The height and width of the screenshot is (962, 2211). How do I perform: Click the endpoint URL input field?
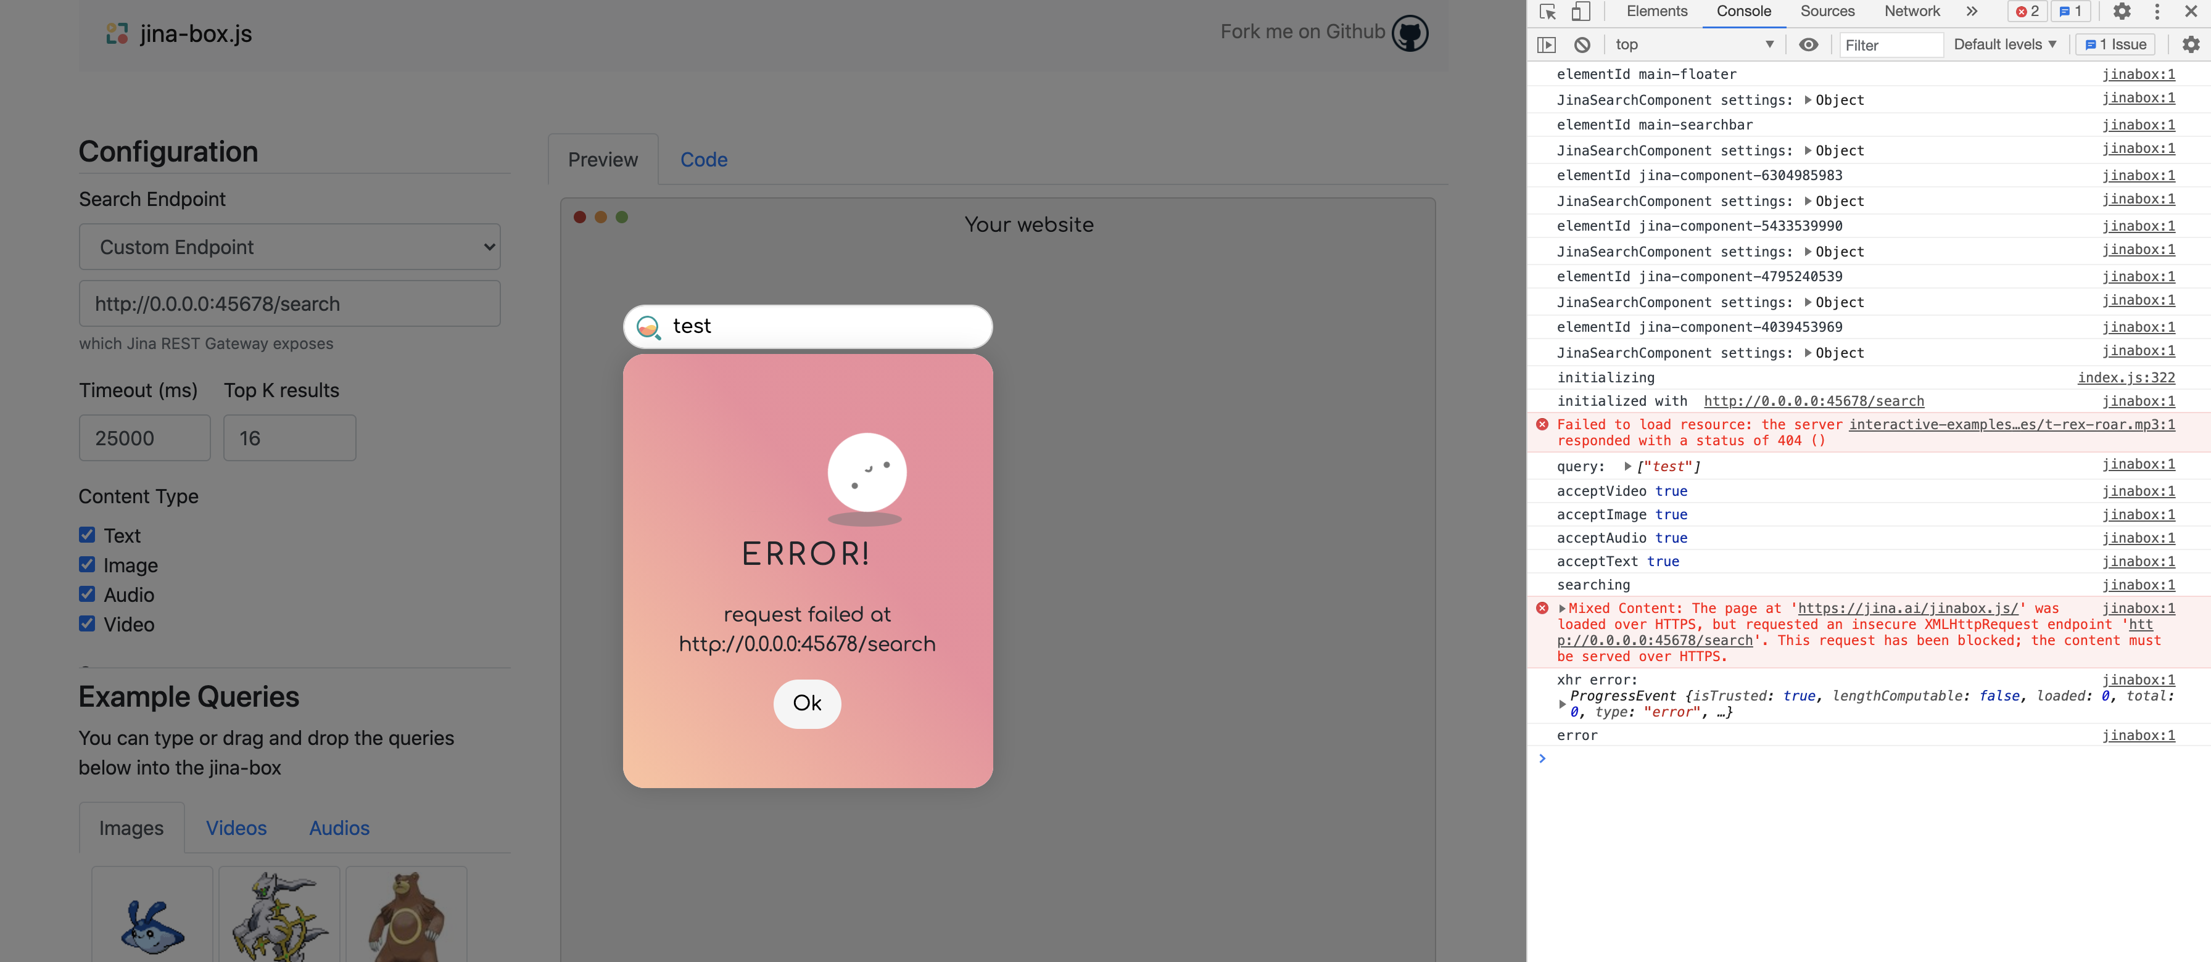tap(290, 304)
